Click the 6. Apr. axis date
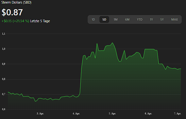The image size is (186, 119). click(148, 113)
